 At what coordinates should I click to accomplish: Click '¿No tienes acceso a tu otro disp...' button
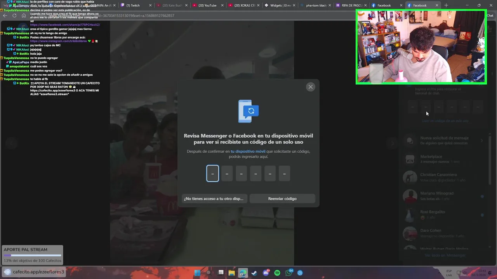(x=214, y=198)
